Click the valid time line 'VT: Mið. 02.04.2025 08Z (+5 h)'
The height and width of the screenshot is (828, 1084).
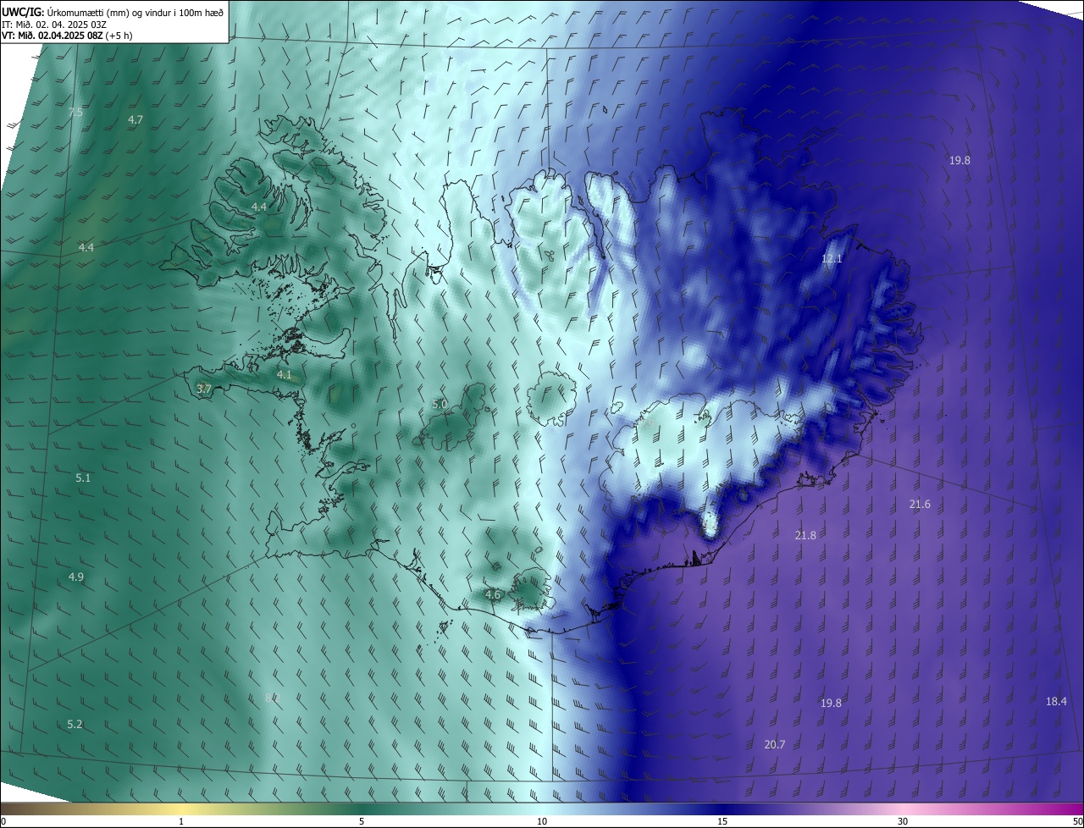coord(68,36)
